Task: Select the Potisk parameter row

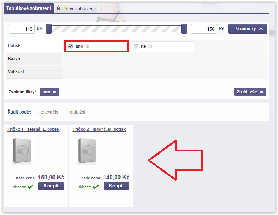Action: 34,46
